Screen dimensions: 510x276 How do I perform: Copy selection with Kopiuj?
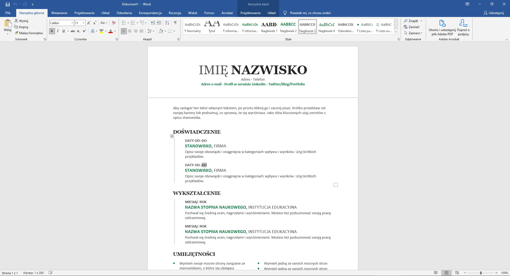tap(21, 27)
